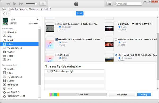Click the iPad device thumbnail icon

5,21
